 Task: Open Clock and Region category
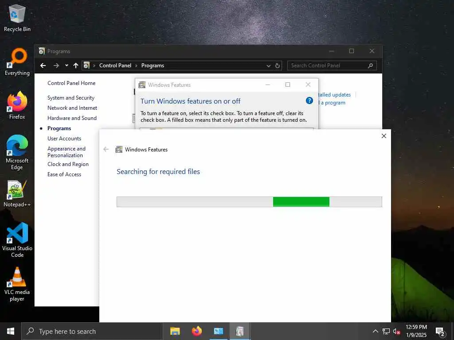68,164
